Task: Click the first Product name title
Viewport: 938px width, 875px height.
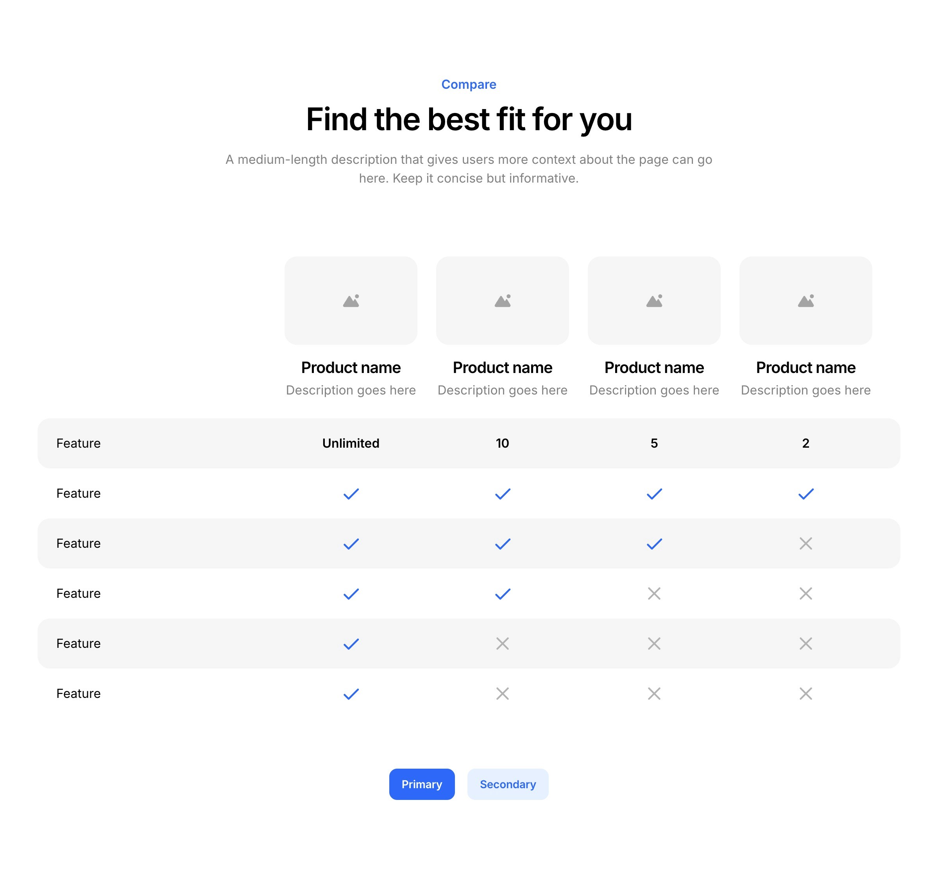Action: (351, 367)
